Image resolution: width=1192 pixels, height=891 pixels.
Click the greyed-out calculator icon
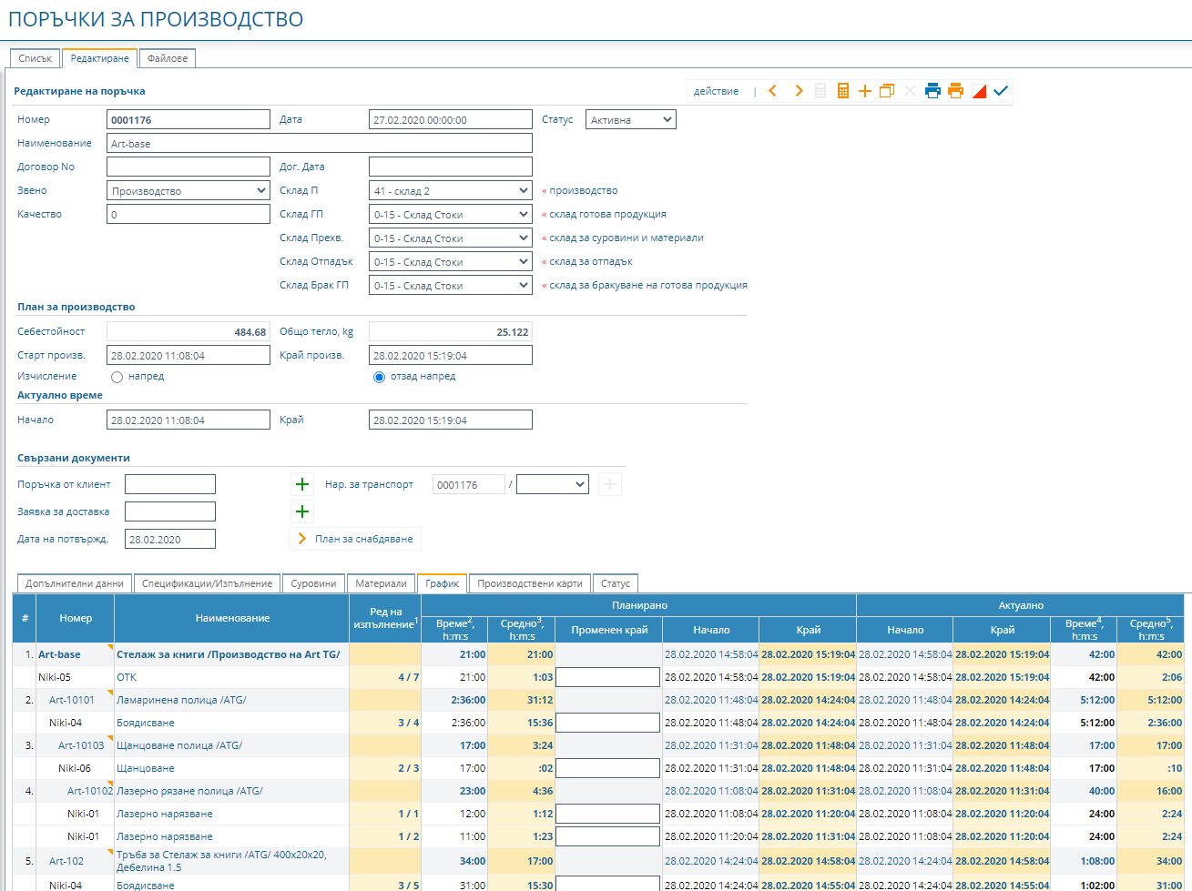(x=820, y=91)
